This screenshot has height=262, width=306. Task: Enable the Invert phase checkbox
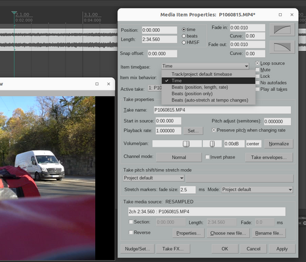(207, 157)
